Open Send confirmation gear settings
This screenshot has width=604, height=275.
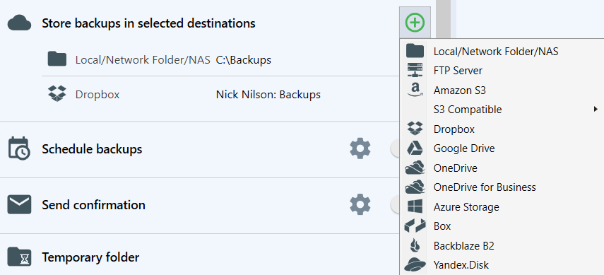(x=360, y=205)
